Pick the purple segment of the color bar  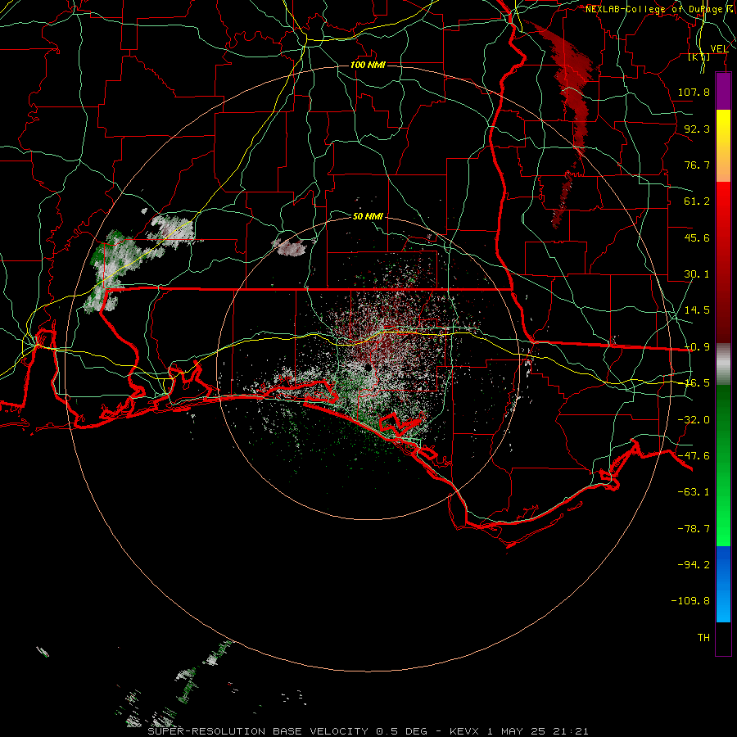(x=723, y=91)
